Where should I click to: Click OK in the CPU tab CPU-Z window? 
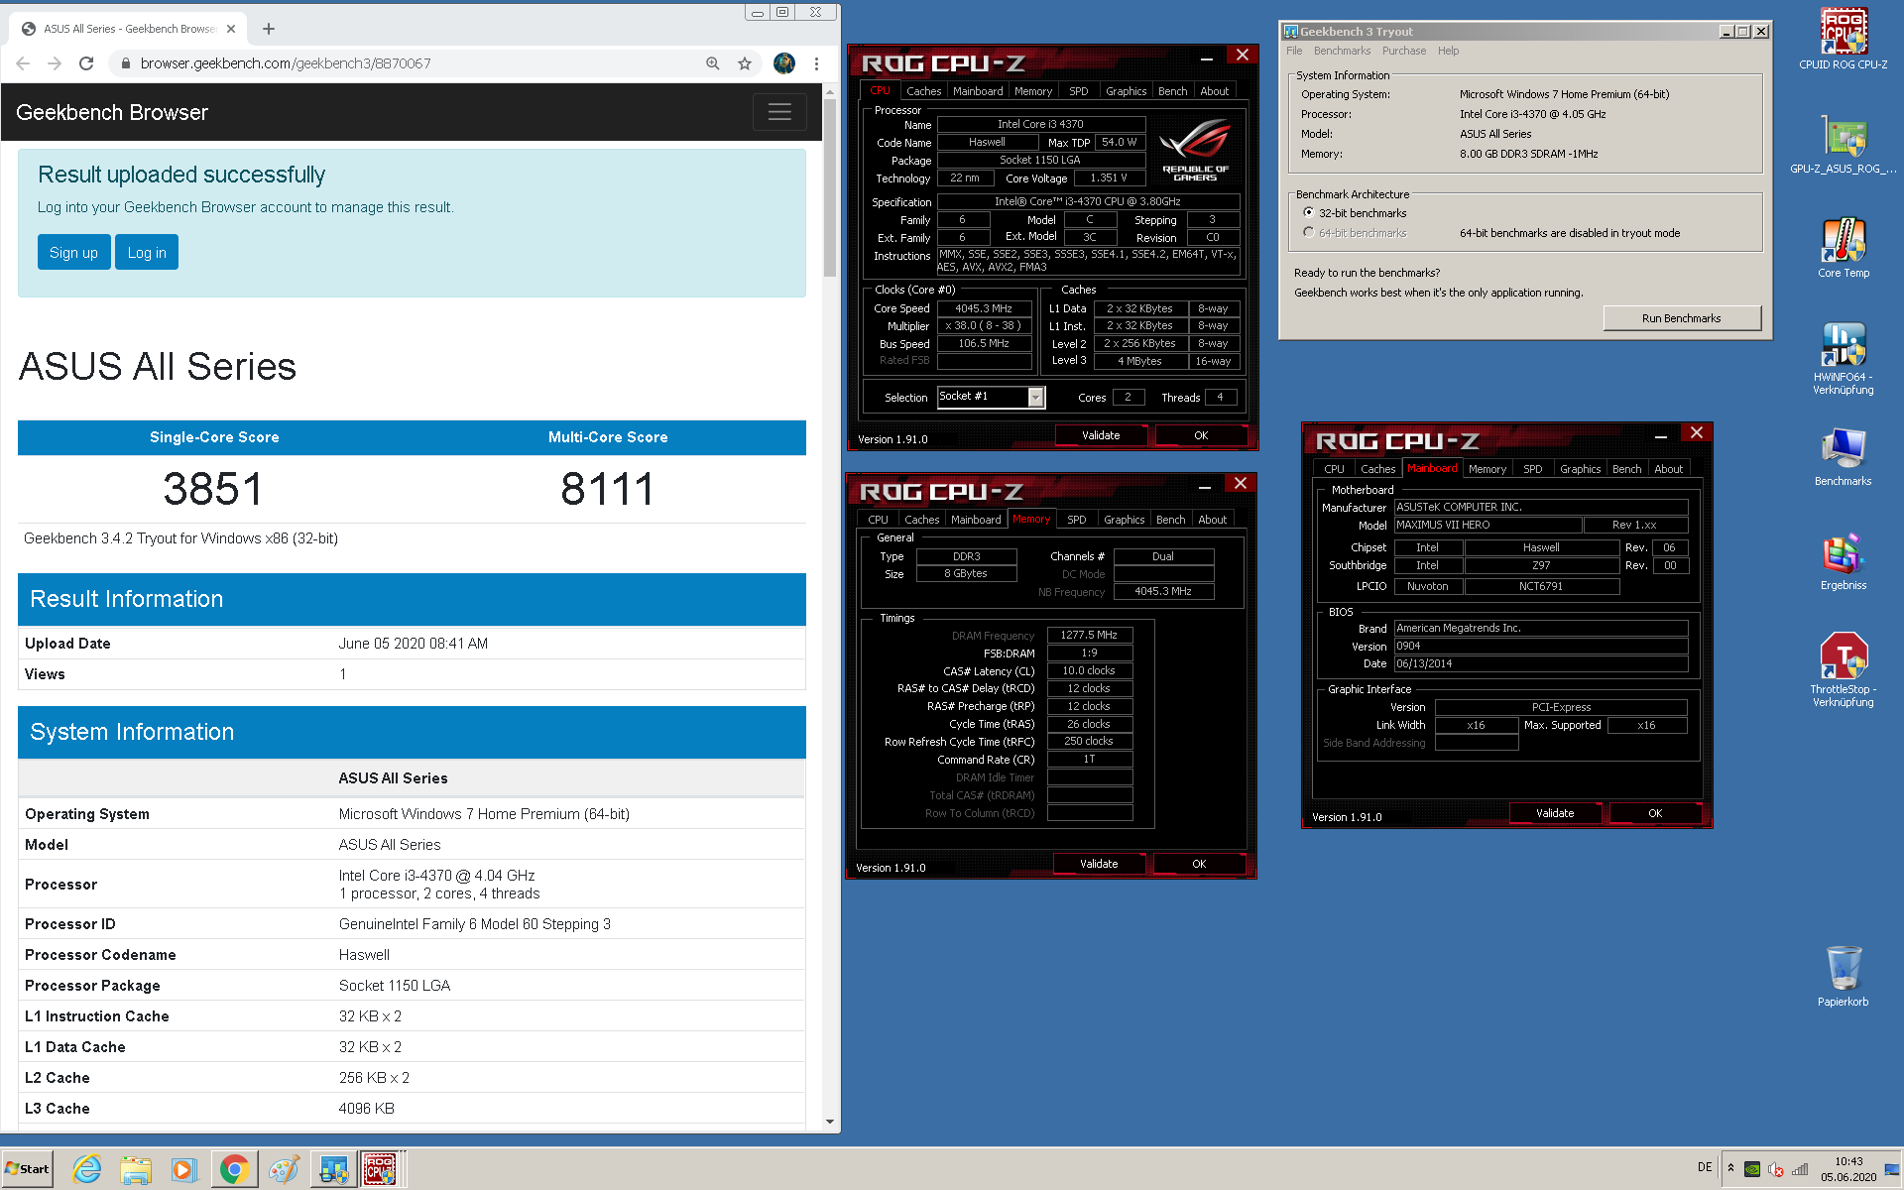tap(1201, 435)
